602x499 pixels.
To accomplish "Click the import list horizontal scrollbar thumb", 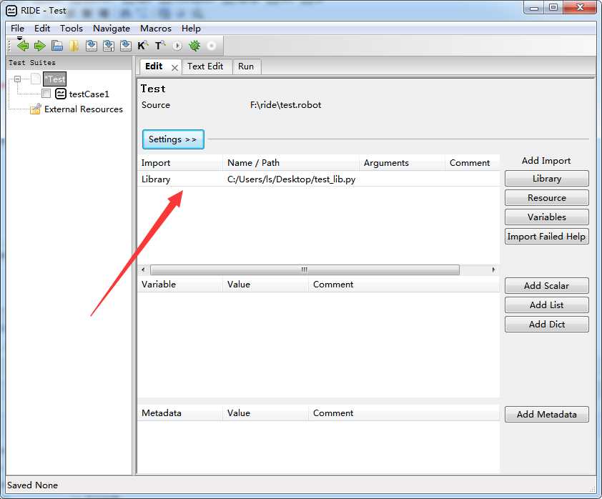I will 305,270.
